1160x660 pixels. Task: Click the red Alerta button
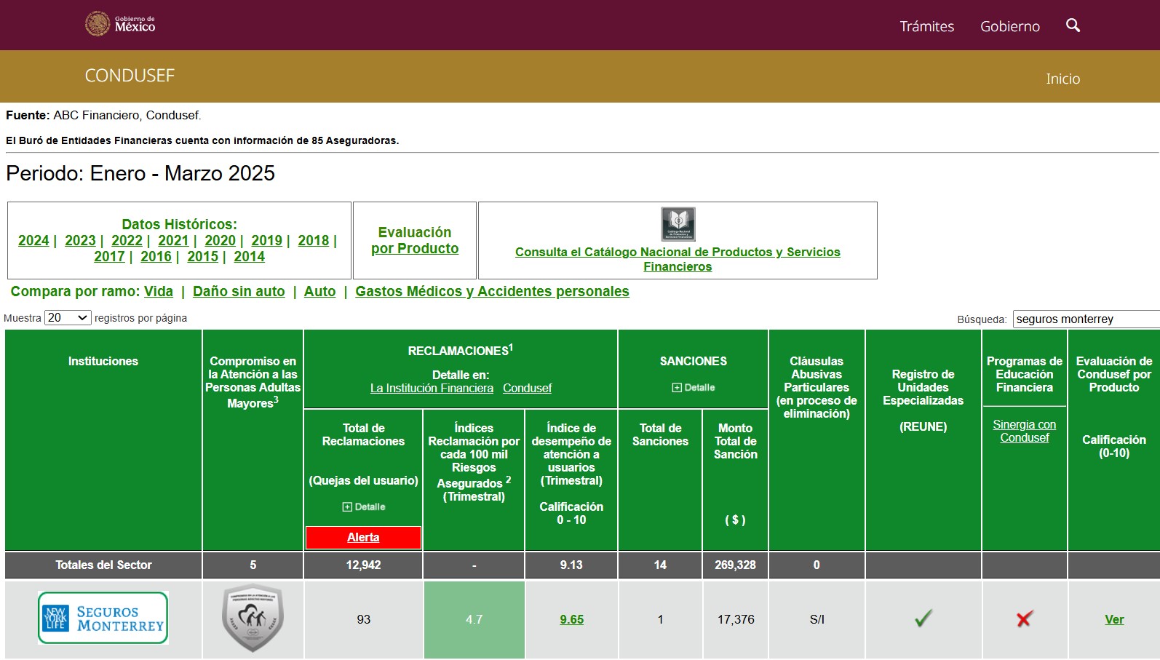pos(363,538)
